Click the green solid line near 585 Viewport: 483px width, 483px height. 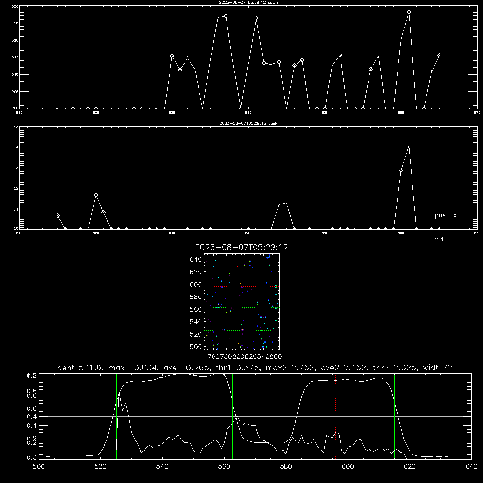[300, 416]
